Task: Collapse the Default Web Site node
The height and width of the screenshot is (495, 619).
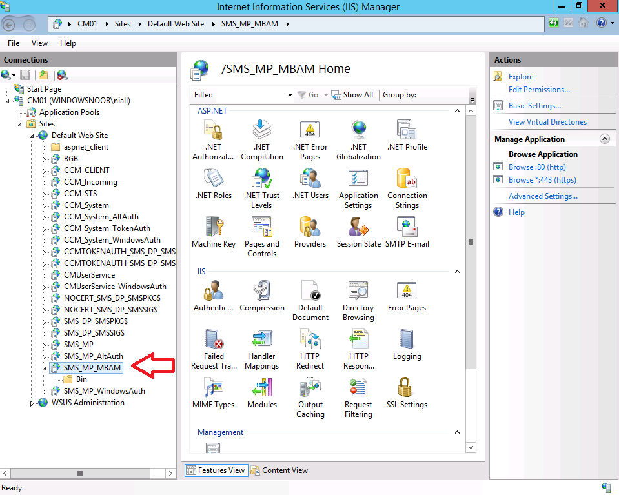Action: click(x=32, y=136)
